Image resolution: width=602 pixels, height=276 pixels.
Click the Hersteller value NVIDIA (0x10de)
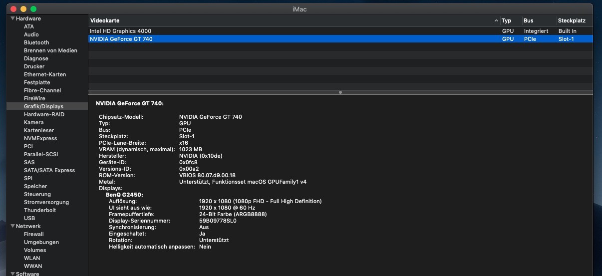201,156
